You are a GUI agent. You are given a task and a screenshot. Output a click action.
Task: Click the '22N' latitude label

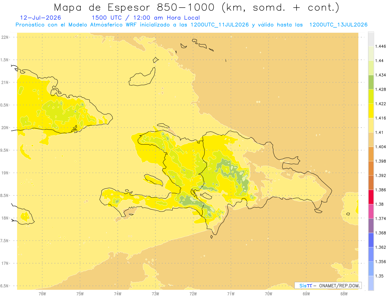(5, 37)
